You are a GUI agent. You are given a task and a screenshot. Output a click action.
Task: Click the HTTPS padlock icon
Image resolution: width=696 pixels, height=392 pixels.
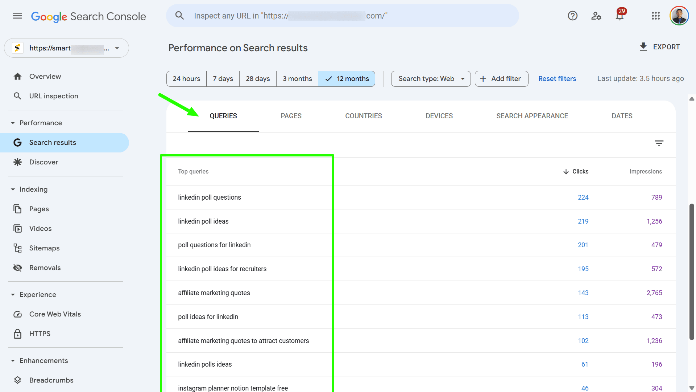pyautogui.click(x=17, y=334)
